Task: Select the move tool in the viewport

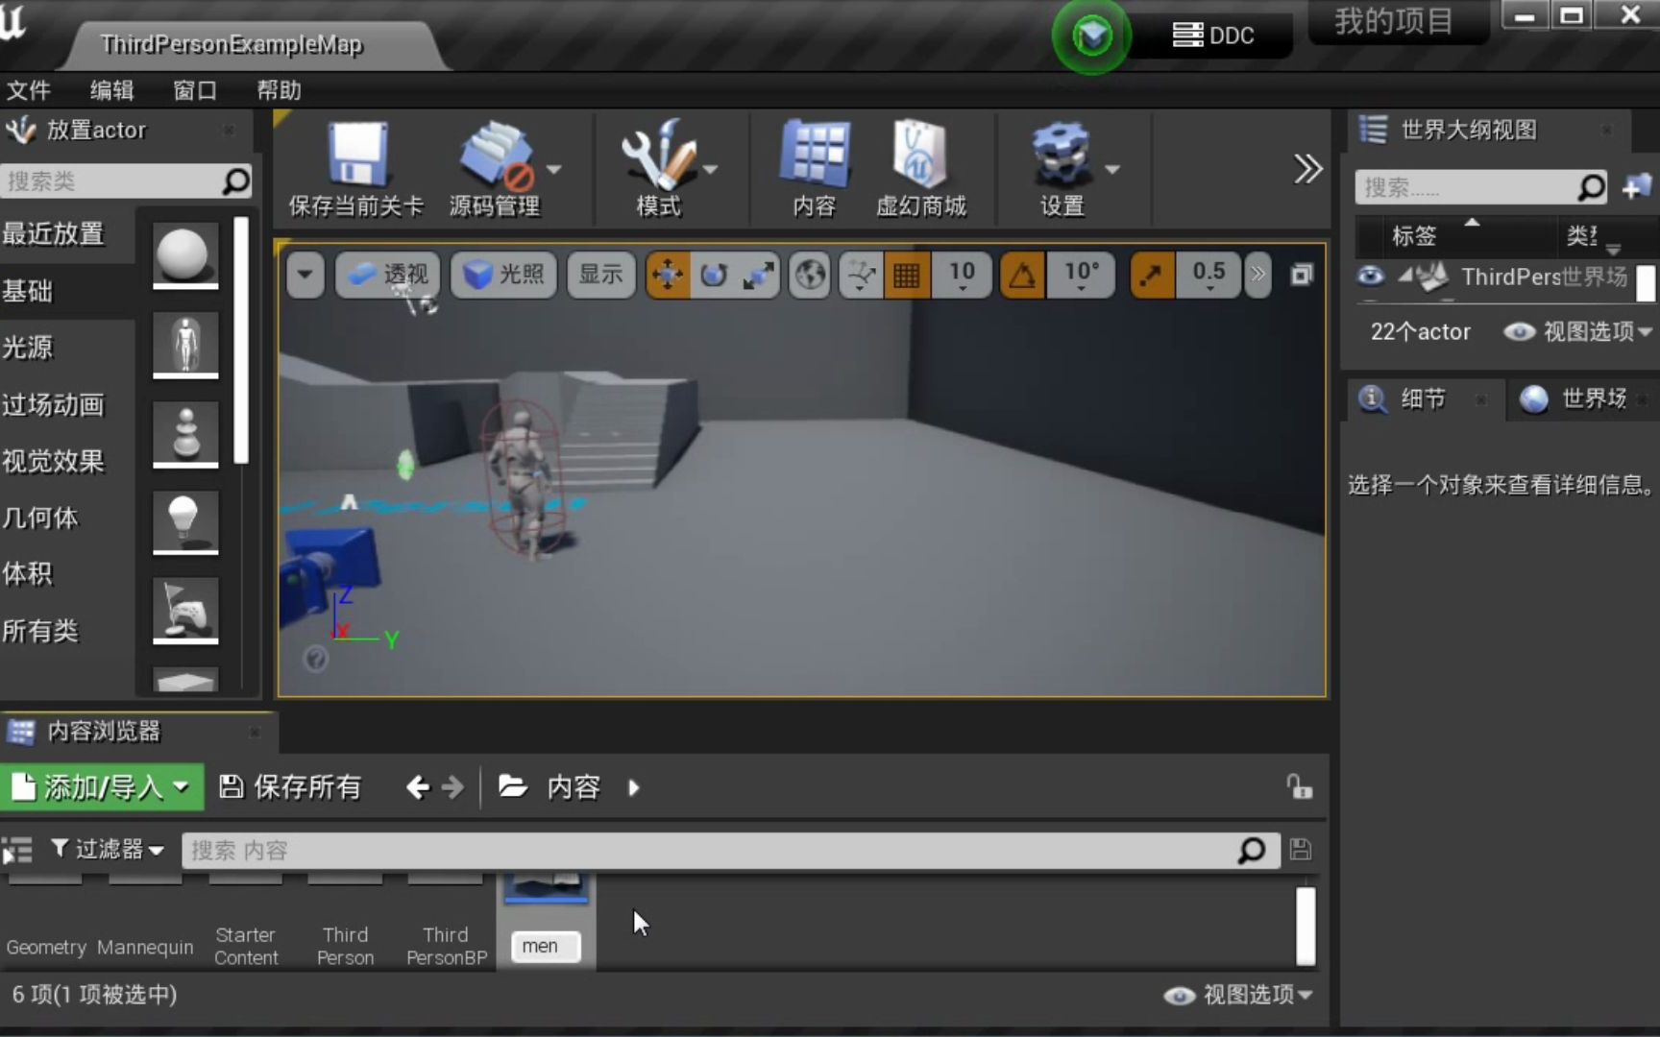Action: (x=668, y=276)
